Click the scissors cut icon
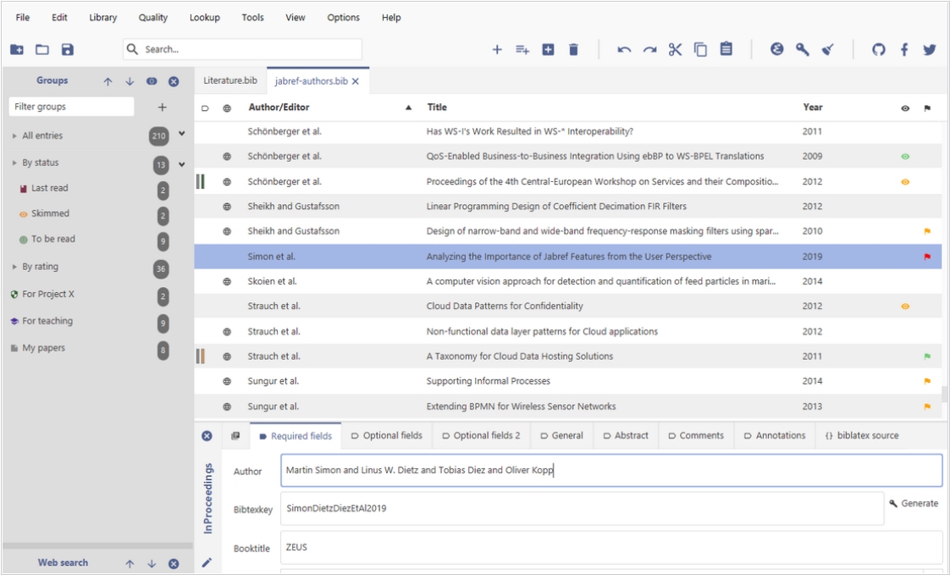 click(x=675, y=50)
